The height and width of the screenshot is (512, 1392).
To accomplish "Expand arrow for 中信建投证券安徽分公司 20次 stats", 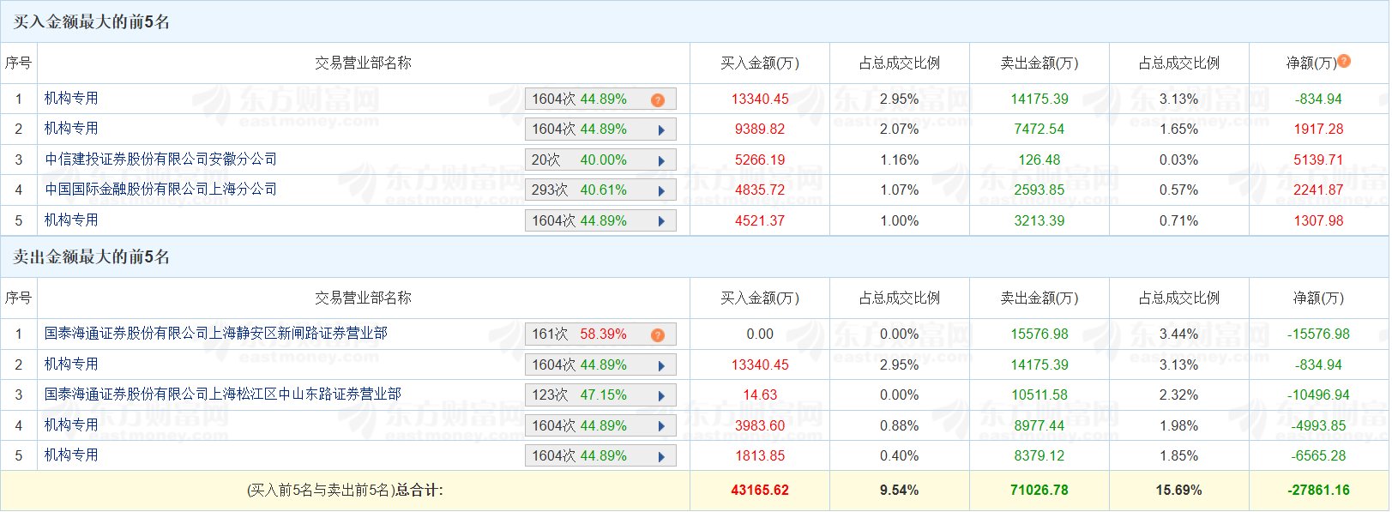I will (661, 161).
